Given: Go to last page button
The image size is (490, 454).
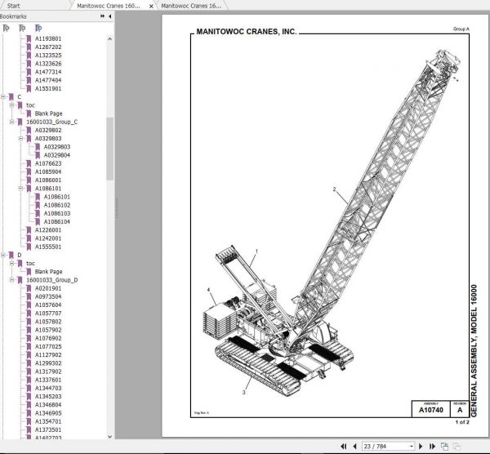Looking at the screenshot, I should [432, 447].
